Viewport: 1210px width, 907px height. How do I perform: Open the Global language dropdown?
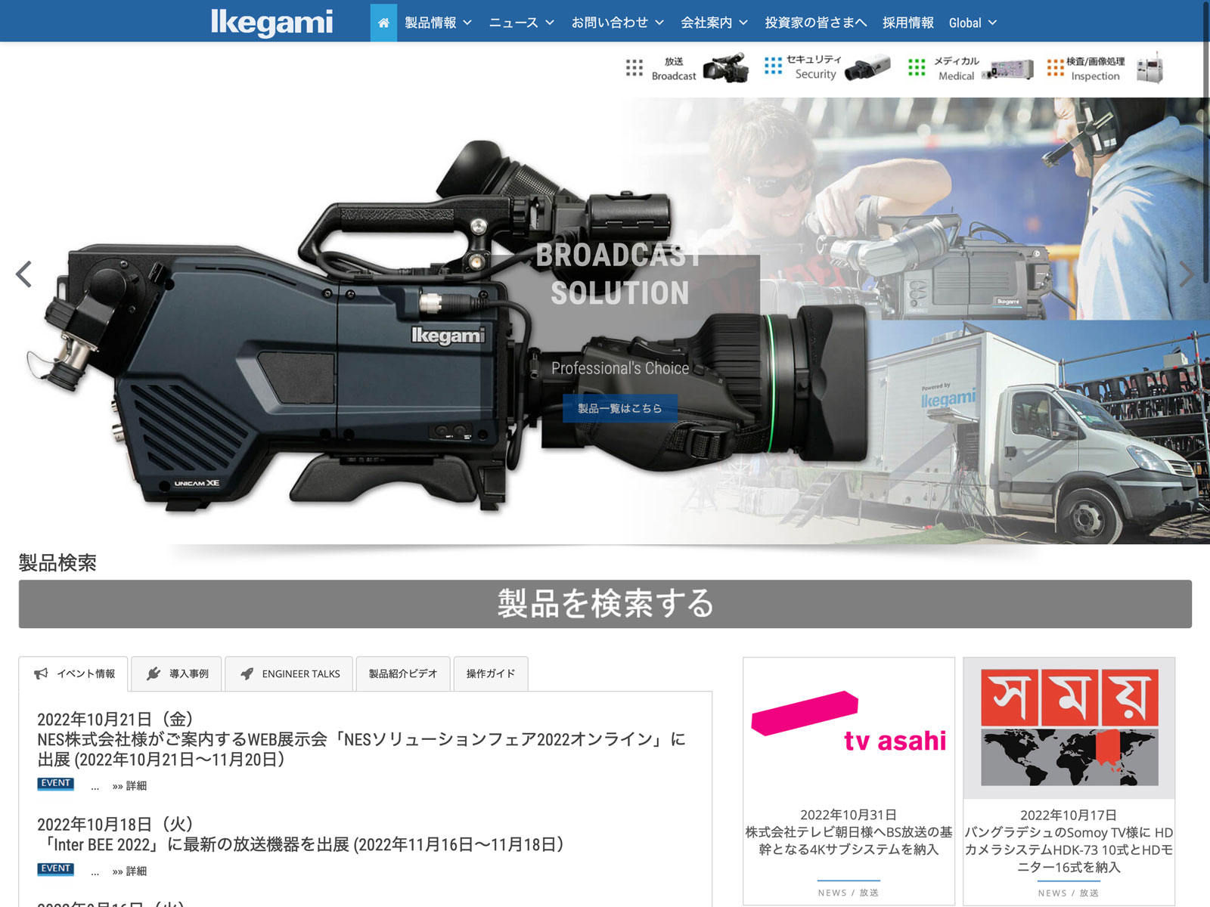(973, 23)
